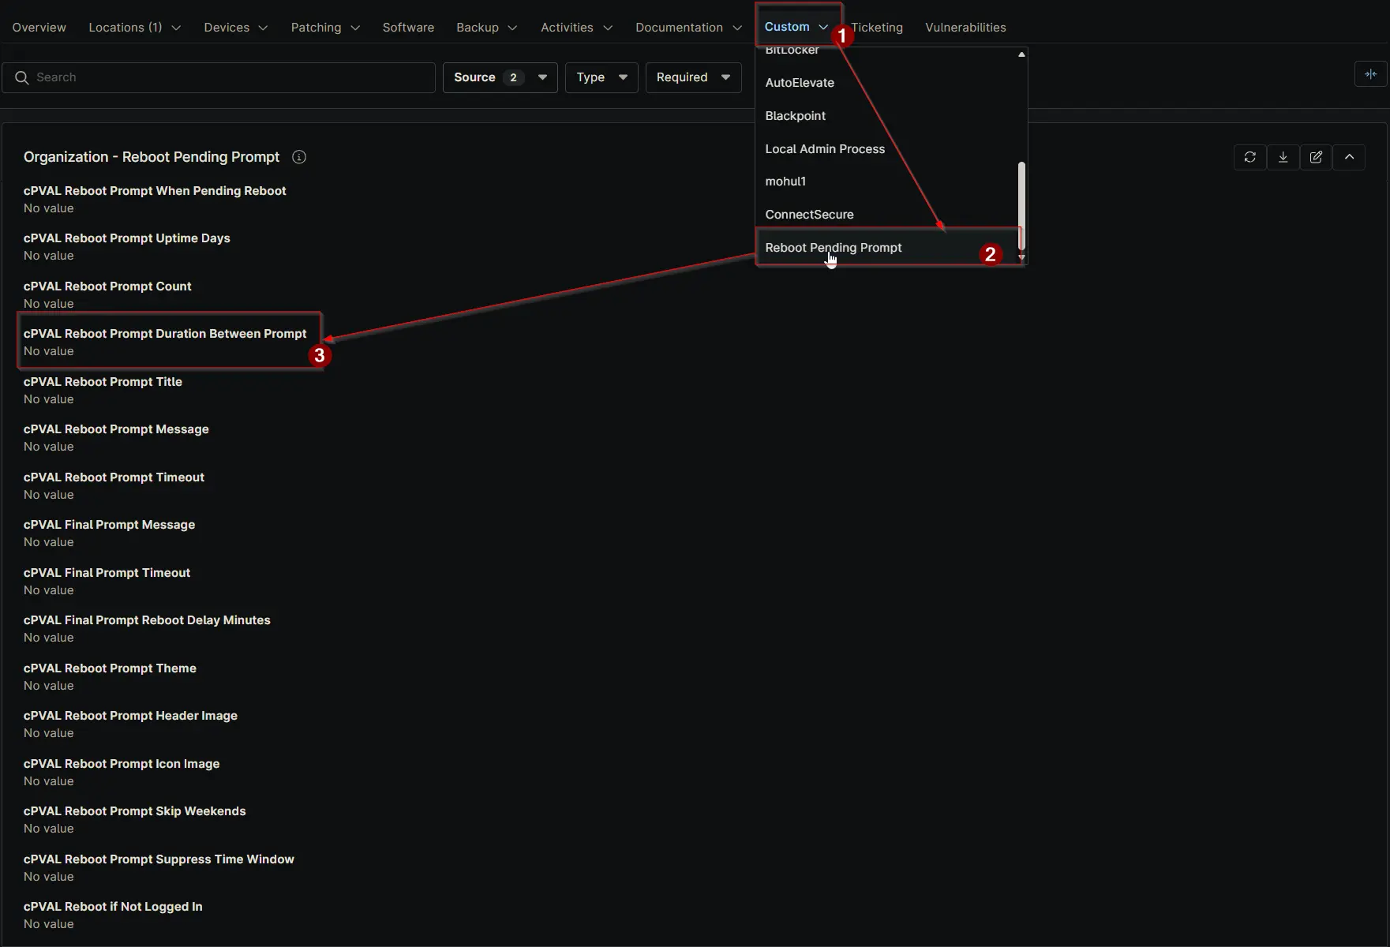Open the Software tab

[x=408, y=28]
